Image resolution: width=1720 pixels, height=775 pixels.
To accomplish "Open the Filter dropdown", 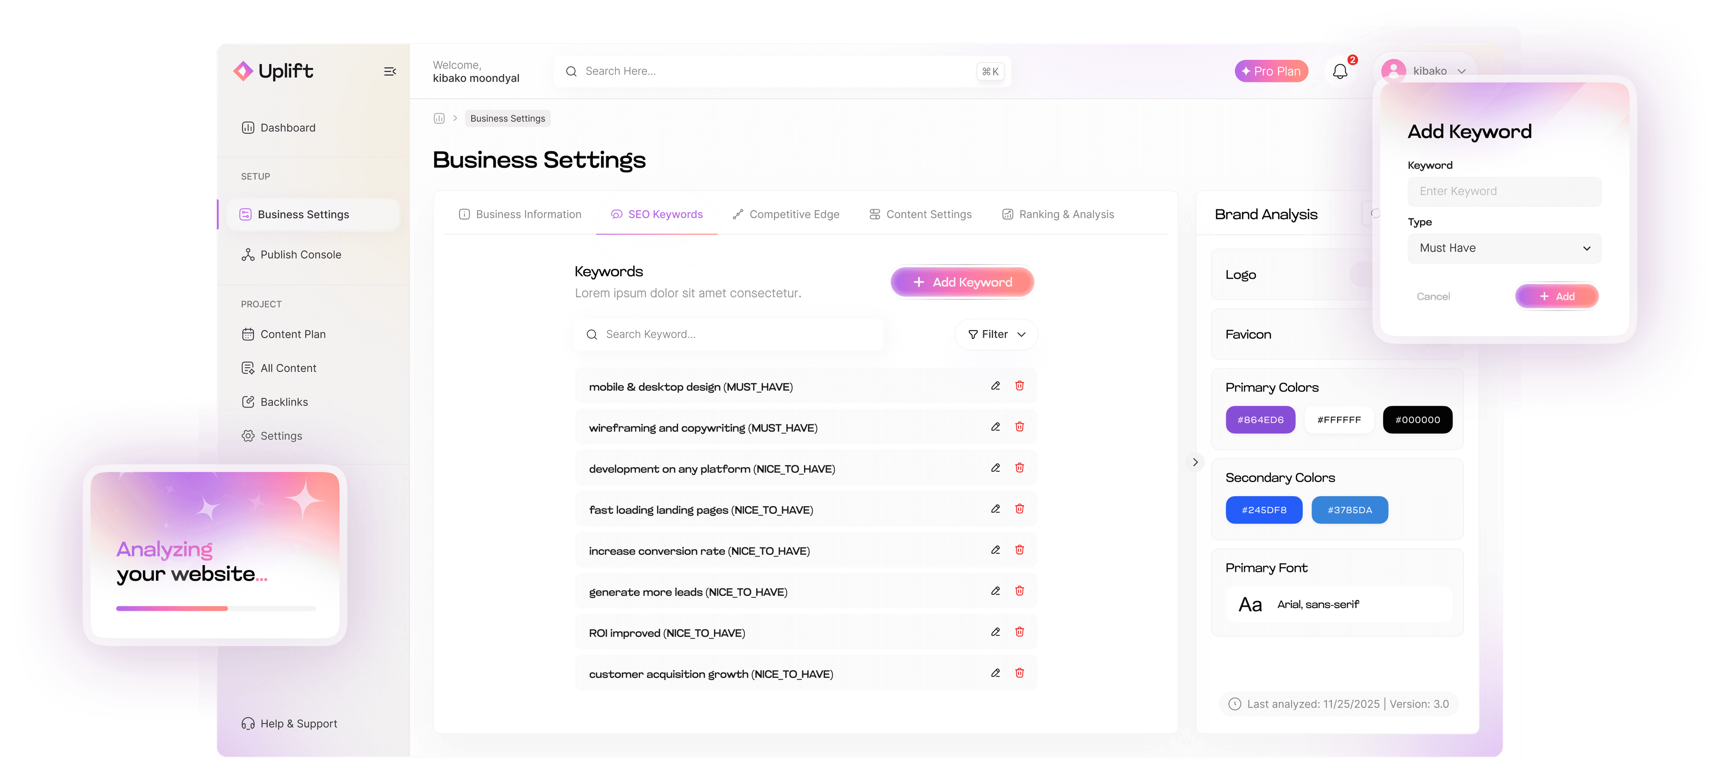I will pos(996,334).
